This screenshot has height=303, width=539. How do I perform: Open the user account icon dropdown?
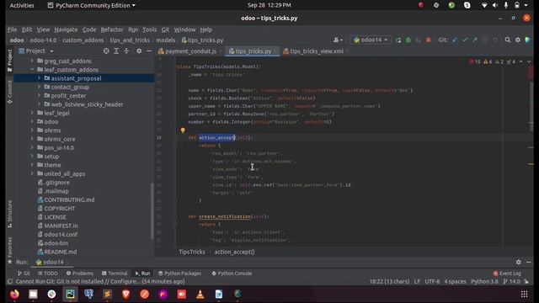pos(338,40)
